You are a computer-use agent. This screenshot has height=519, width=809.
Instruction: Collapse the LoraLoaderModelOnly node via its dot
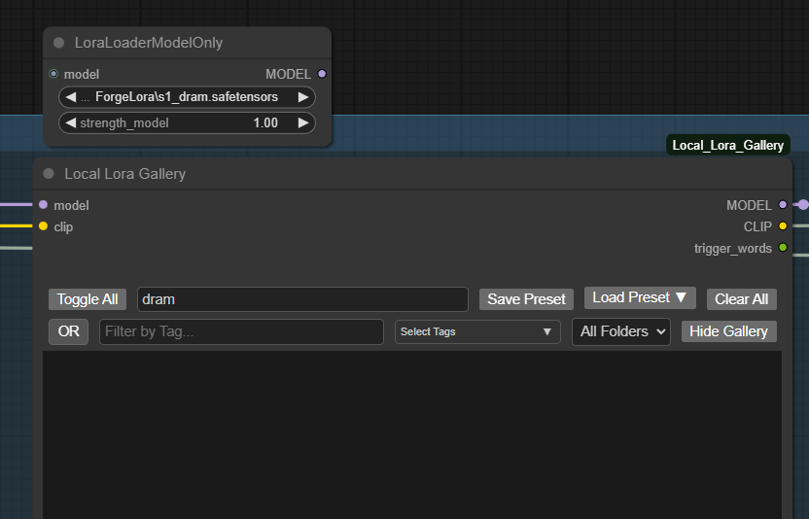tap(58, 43)
